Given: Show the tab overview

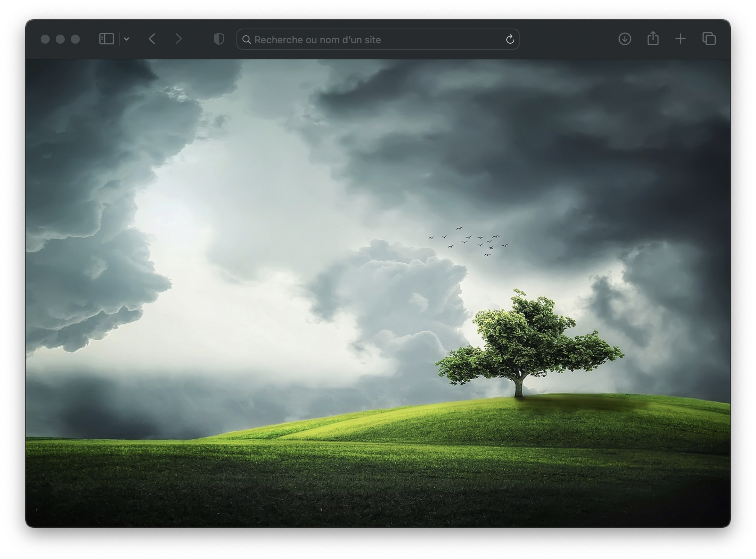Looking at the screenshot, I should (x=709, y=39).
